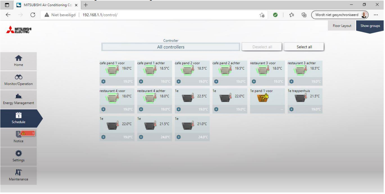The height and width of the screenshot is (194, 385).
Task: Select the restaurant 3 achter unit tile
Action: point(305,73)
